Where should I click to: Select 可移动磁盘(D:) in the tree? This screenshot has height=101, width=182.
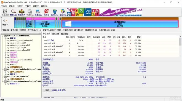click(x=17, y=79)
